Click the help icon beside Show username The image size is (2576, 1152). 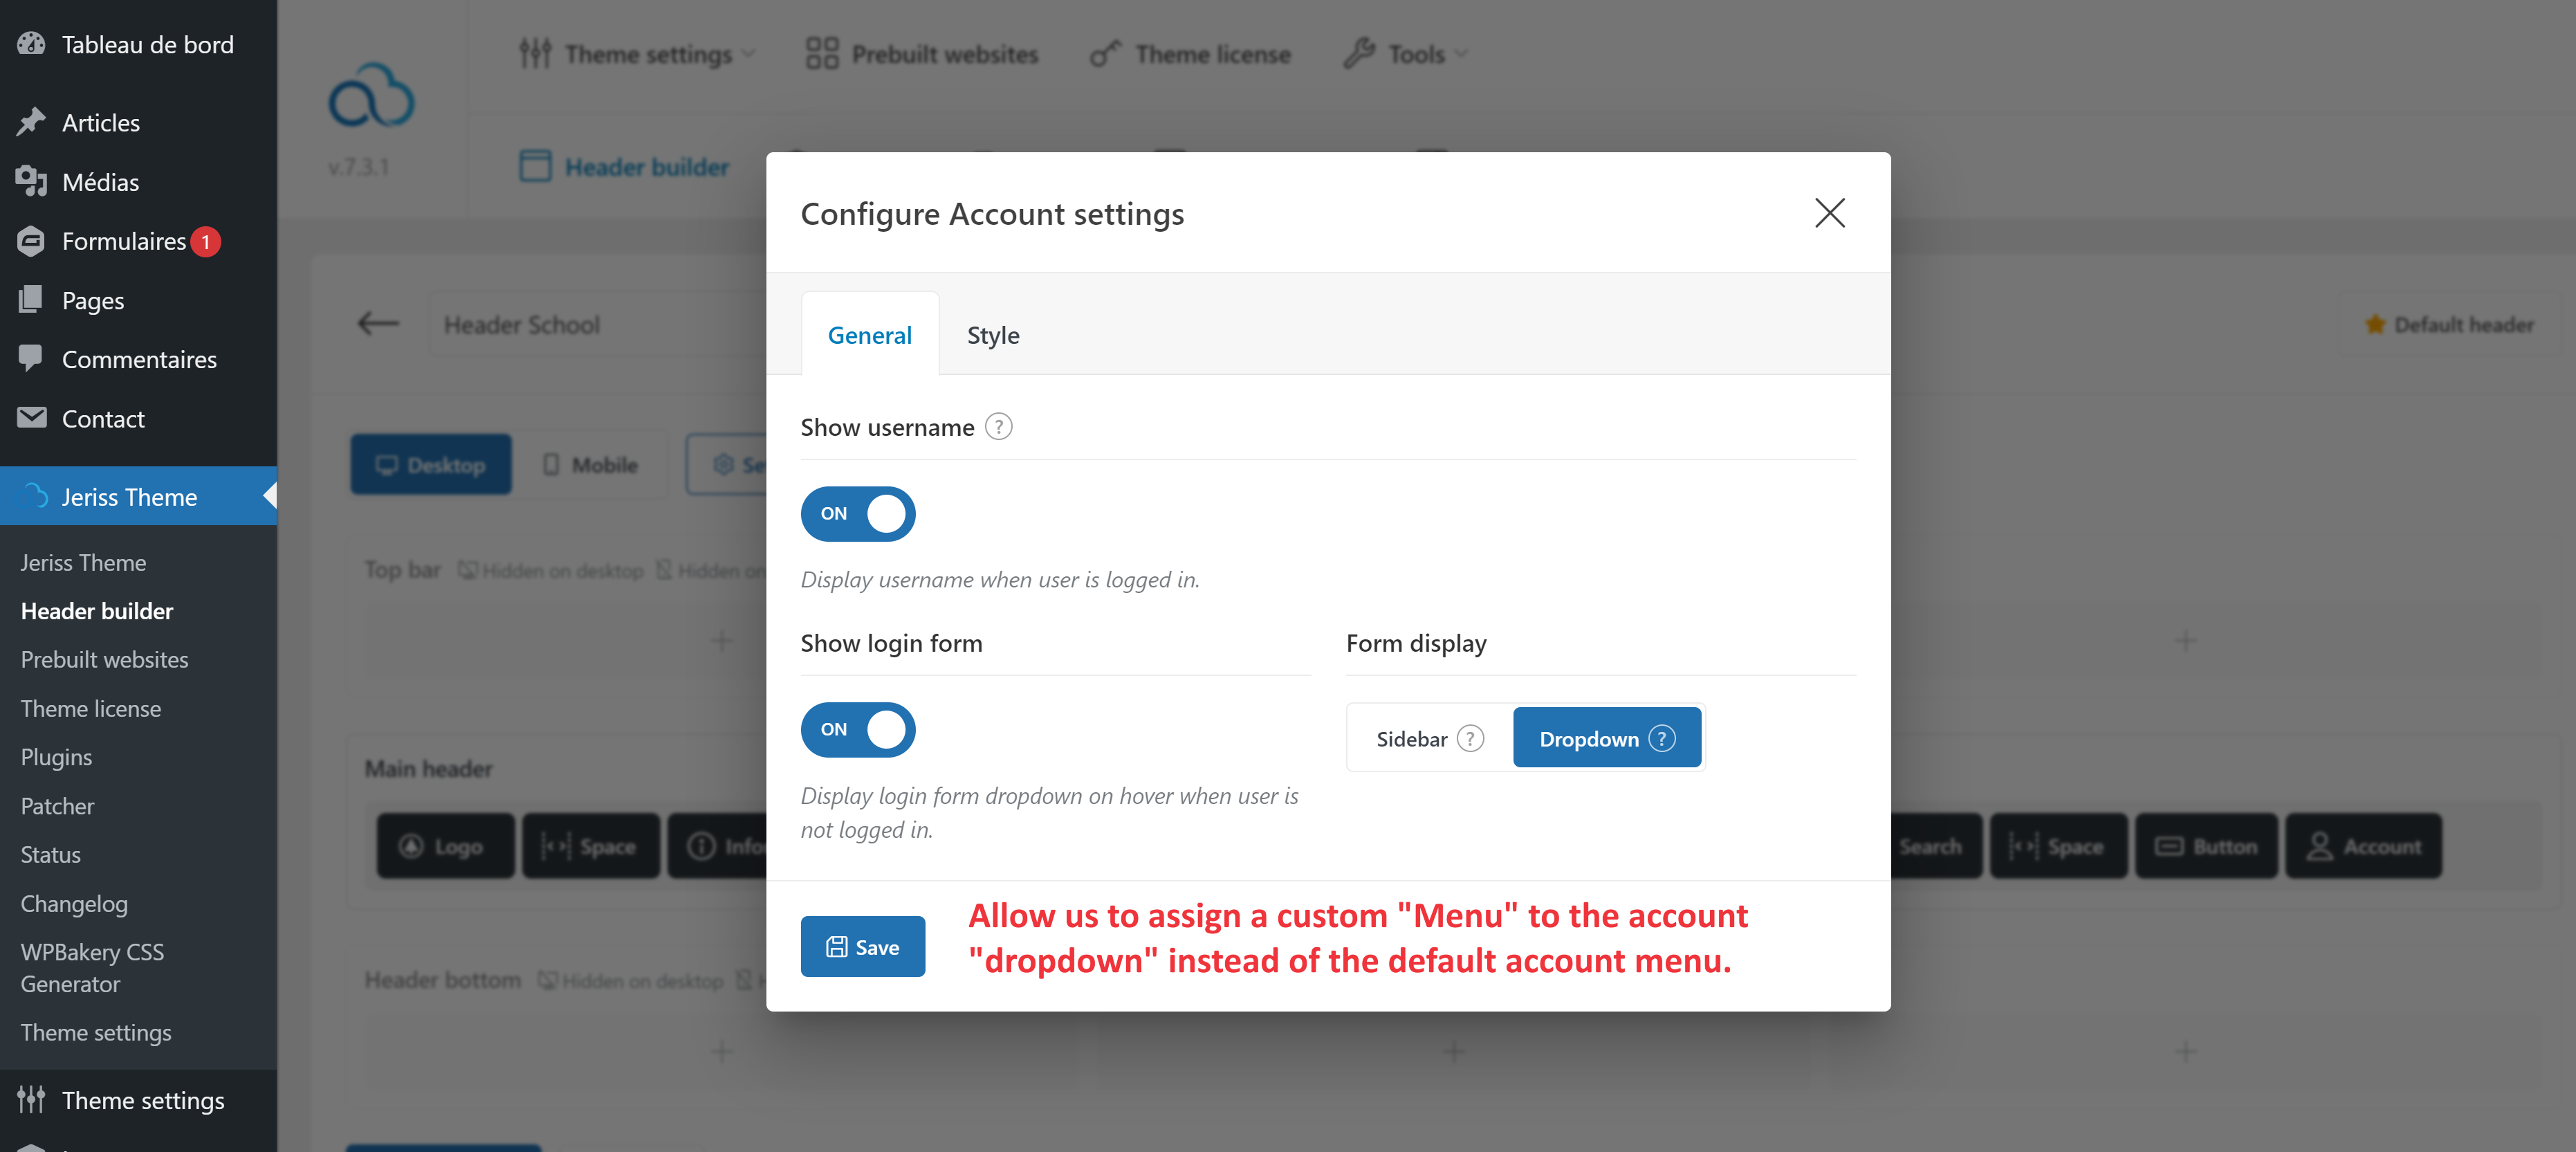[998, 427]
